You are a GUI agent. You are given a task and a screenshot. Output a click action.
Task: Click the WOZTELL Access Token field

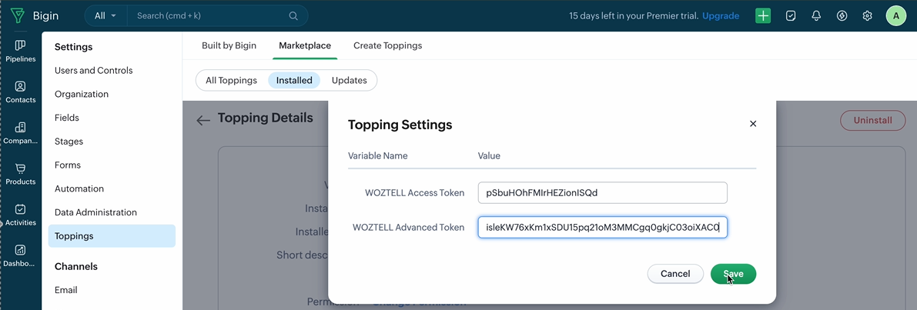pyautogui.click(x=602, y=192)
